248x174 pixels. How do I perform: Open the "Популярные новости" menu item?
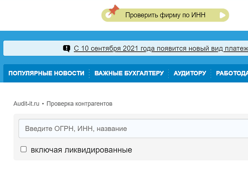[x=46, y=73]
